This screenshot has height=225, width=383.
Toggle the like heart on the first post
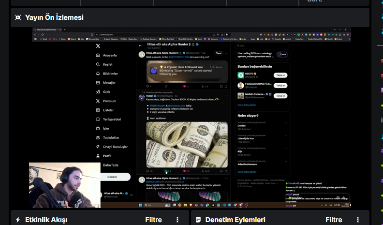[184, 86]
